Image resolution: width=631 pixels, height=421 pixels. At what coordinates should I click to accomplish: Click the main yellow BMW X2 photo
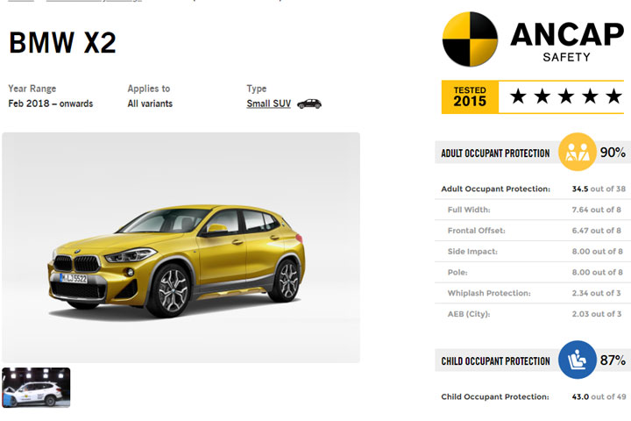pos(181,247)
